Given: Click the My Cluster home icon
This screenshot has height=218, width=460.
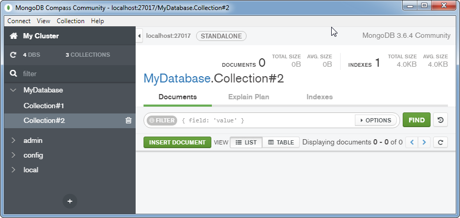Looking at the screenshot, I should (13, 36).
